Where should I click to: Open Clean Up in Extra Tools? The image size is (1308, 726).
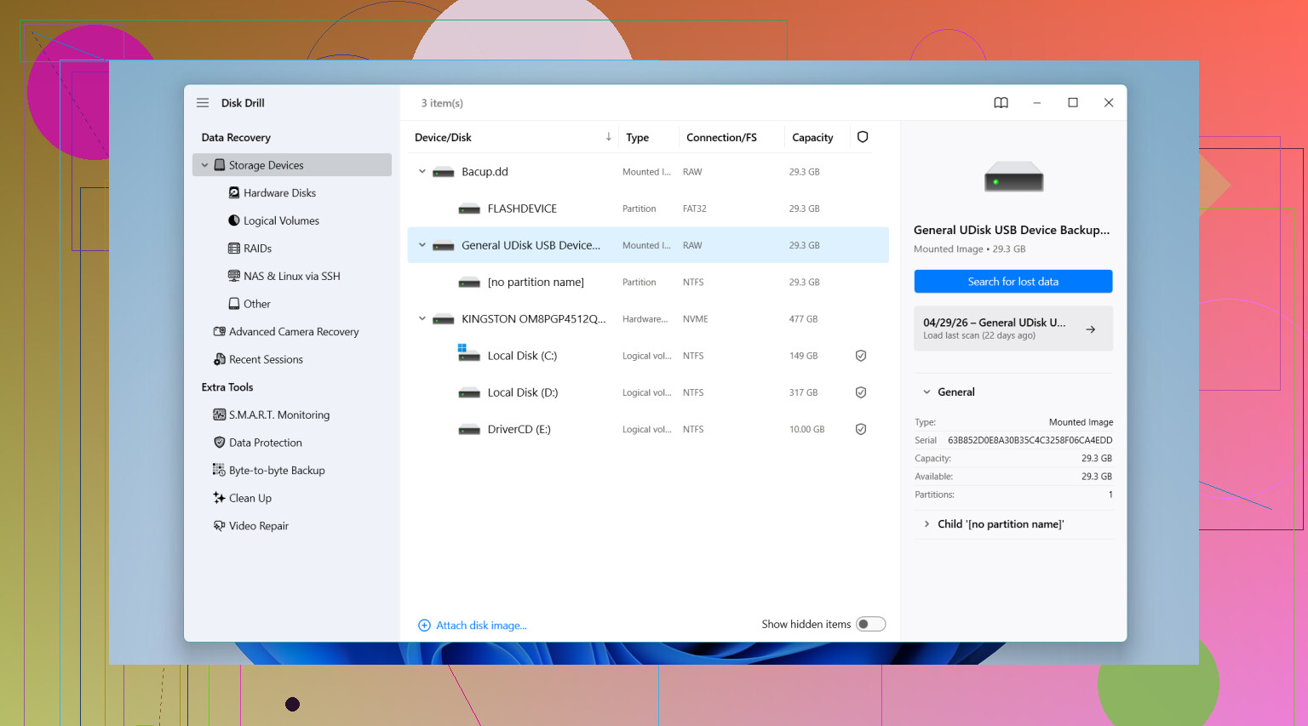(x=250, y=498)
